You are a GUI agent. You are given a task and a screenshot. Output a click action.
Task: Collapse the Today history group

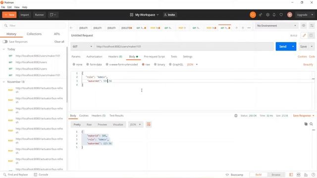pyautogui.click(x=3, y=49)
